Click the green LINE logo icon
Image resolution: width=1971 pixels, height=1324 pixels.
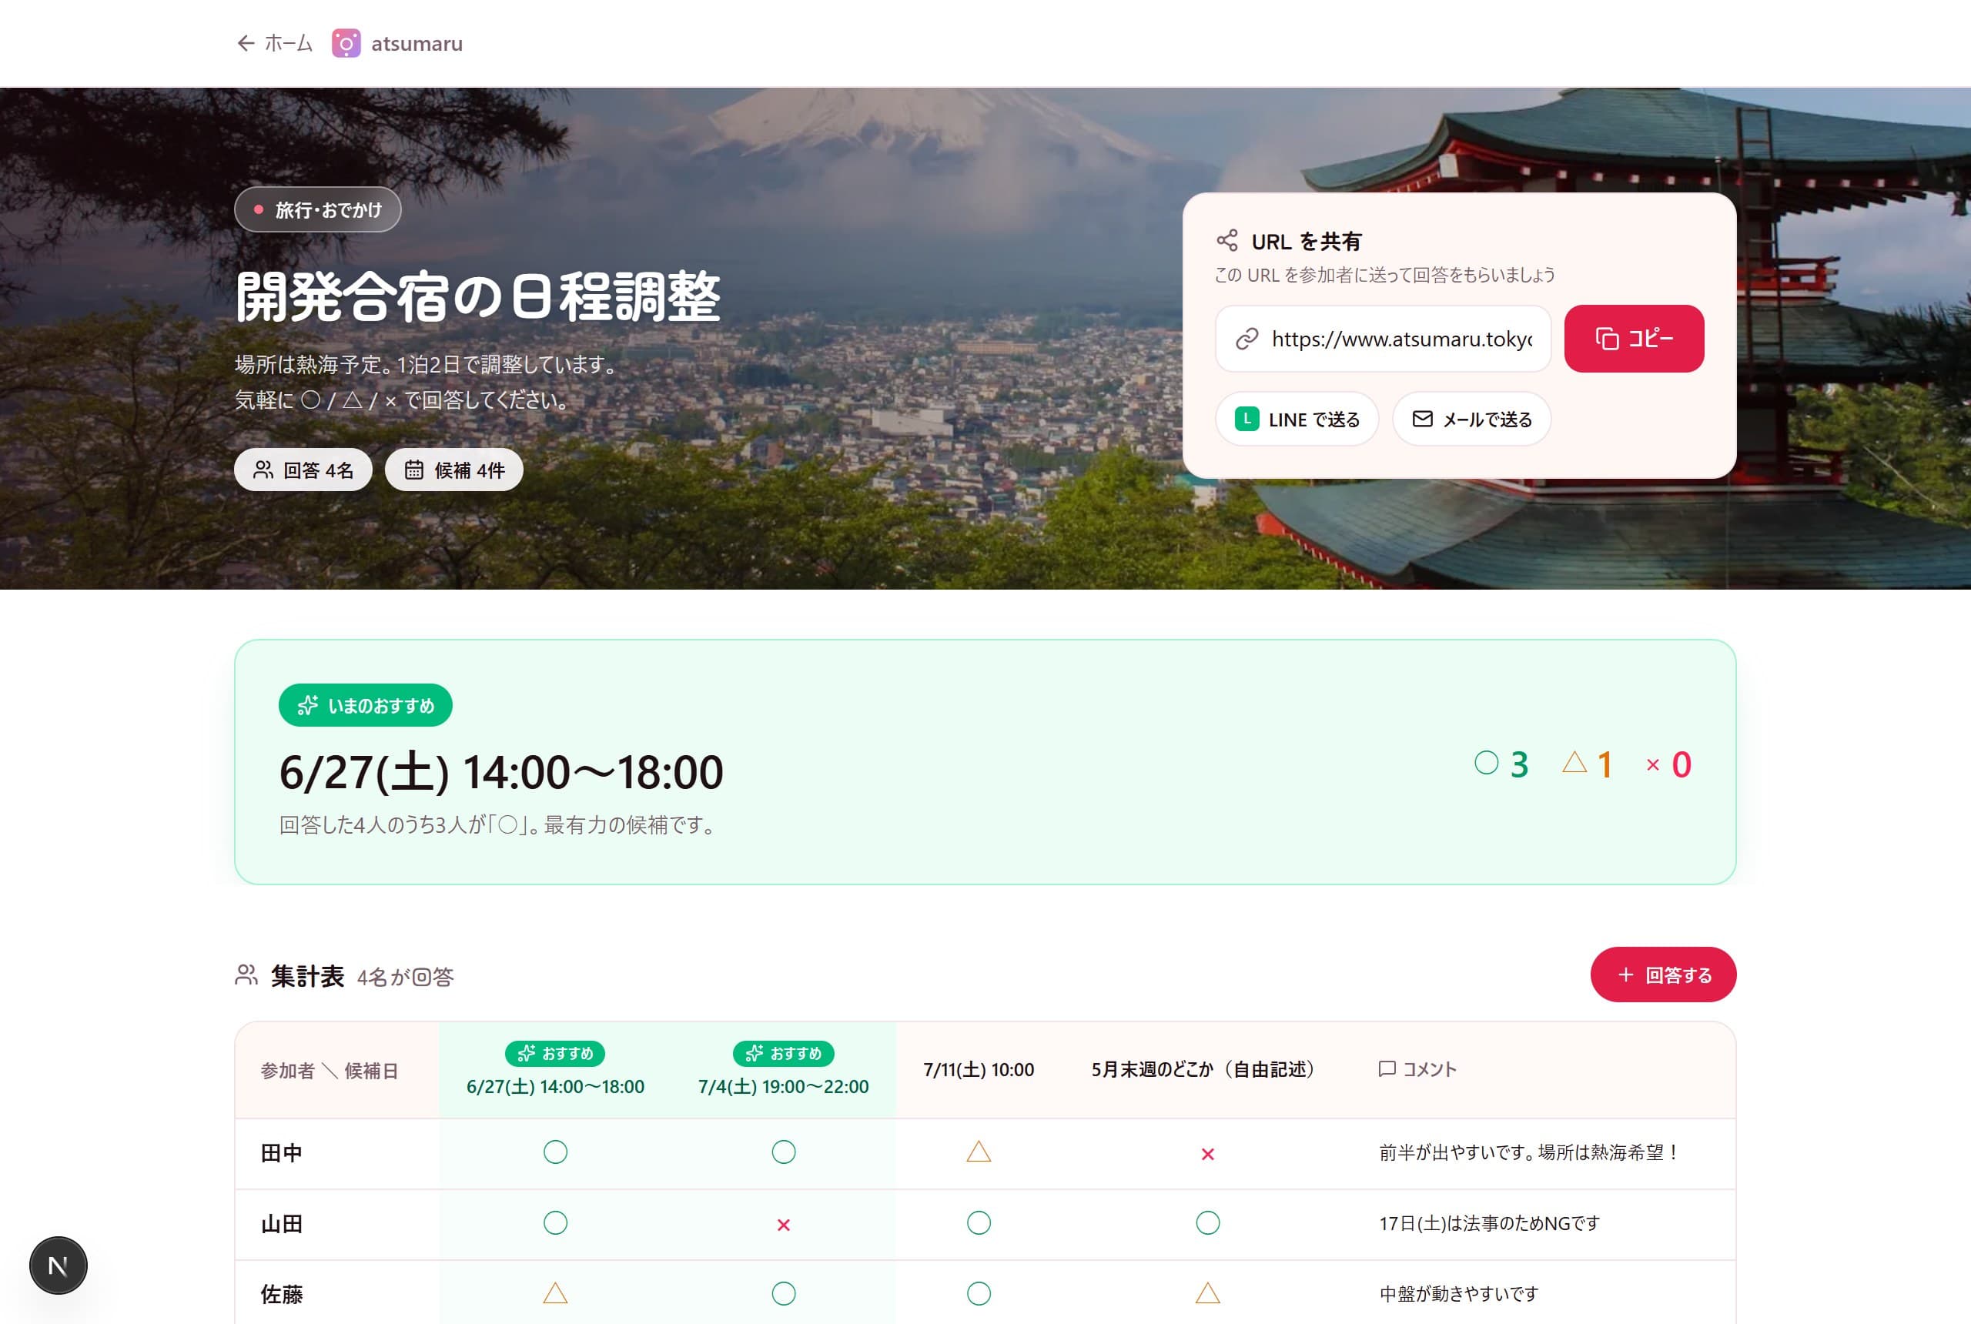coord(1247,419)
